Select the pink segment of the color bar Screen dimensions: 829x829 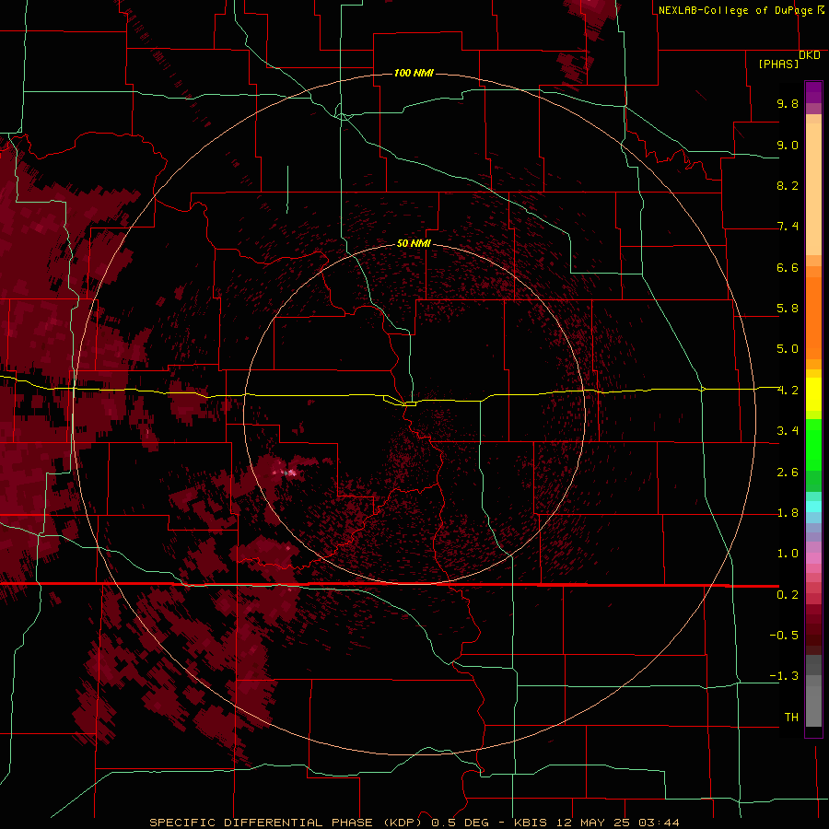click(x=813, y=558)
